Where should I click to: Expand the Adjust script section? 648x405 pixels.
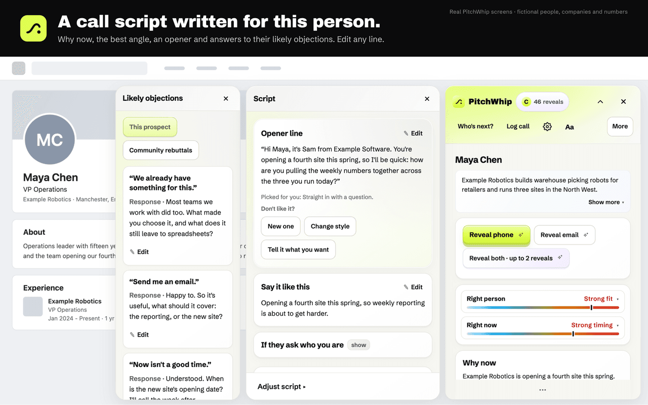[x=281, y=387]
